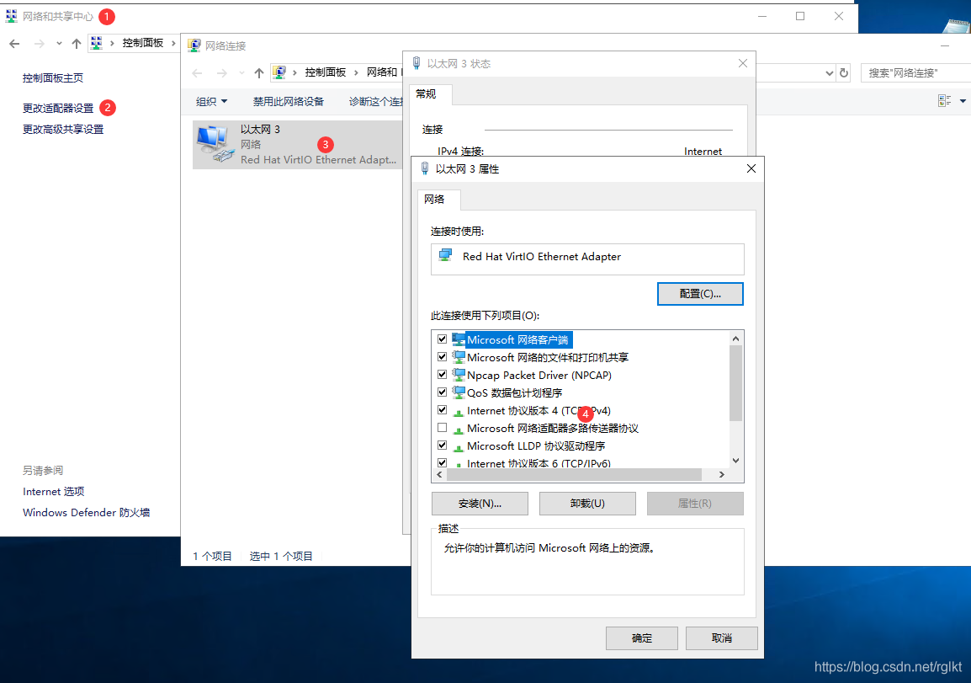Image resolution: width=971 pixels, height=683 pixels.
Task: Click Red Hat VirtIO adapter icon in properties
Action: click(446, 255)
